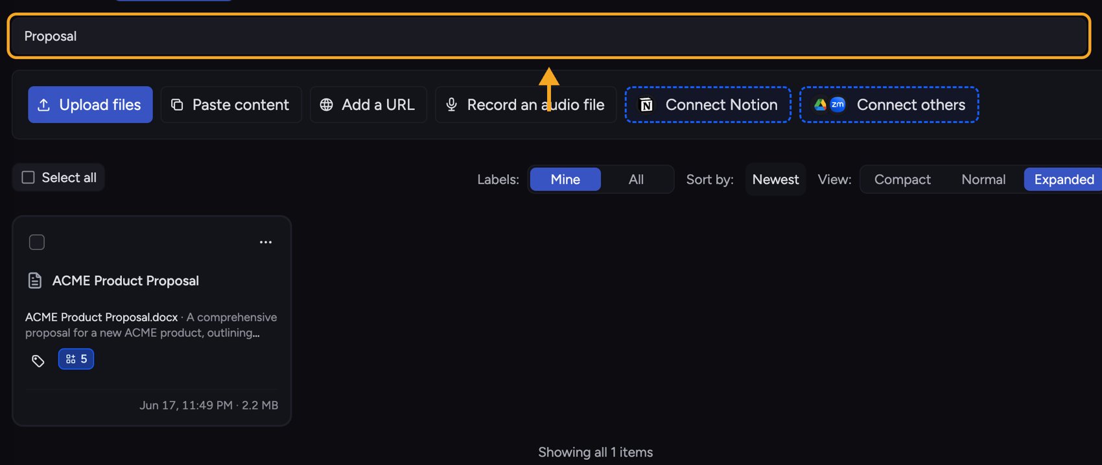Check the ACME Product Proposal card checkbox

click(37, 242)
